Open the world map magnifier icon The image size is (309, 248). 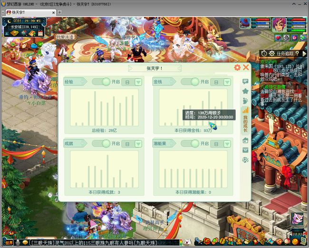click(x=24, y=33)
